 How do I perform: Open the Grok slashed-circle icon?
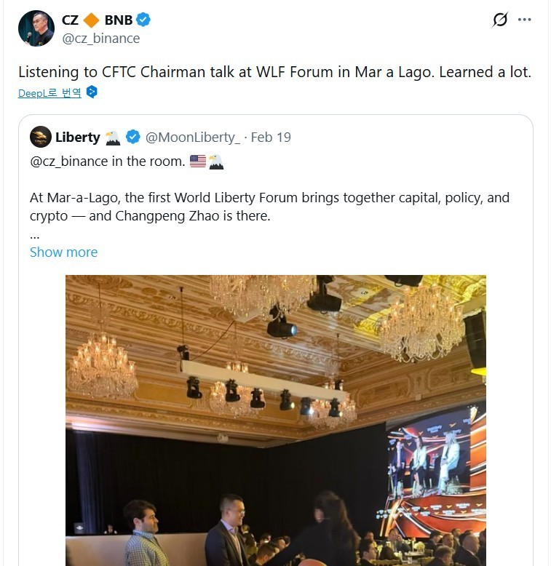499,20
